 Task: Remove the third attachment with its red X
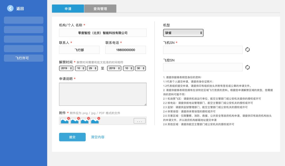click(88, 118)
